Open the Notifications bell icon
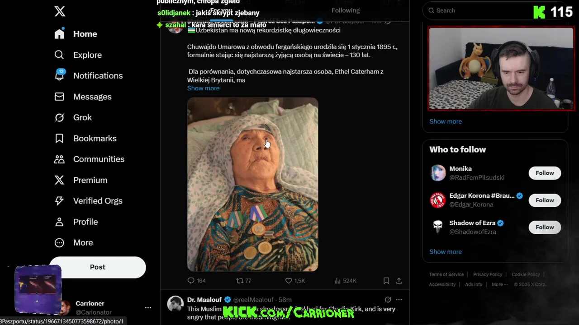Image resolution: width=579 pixels, height=325 pixels. pyautogui.click(x=59, y=75)
